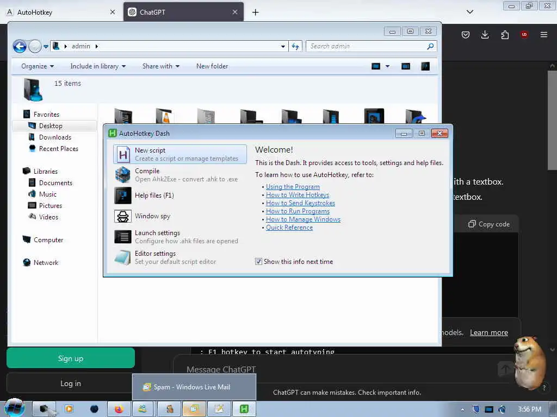Click green AutoHotkey H taskbar icon
This screenshot has width=557, height=417.
coord(244,409)
